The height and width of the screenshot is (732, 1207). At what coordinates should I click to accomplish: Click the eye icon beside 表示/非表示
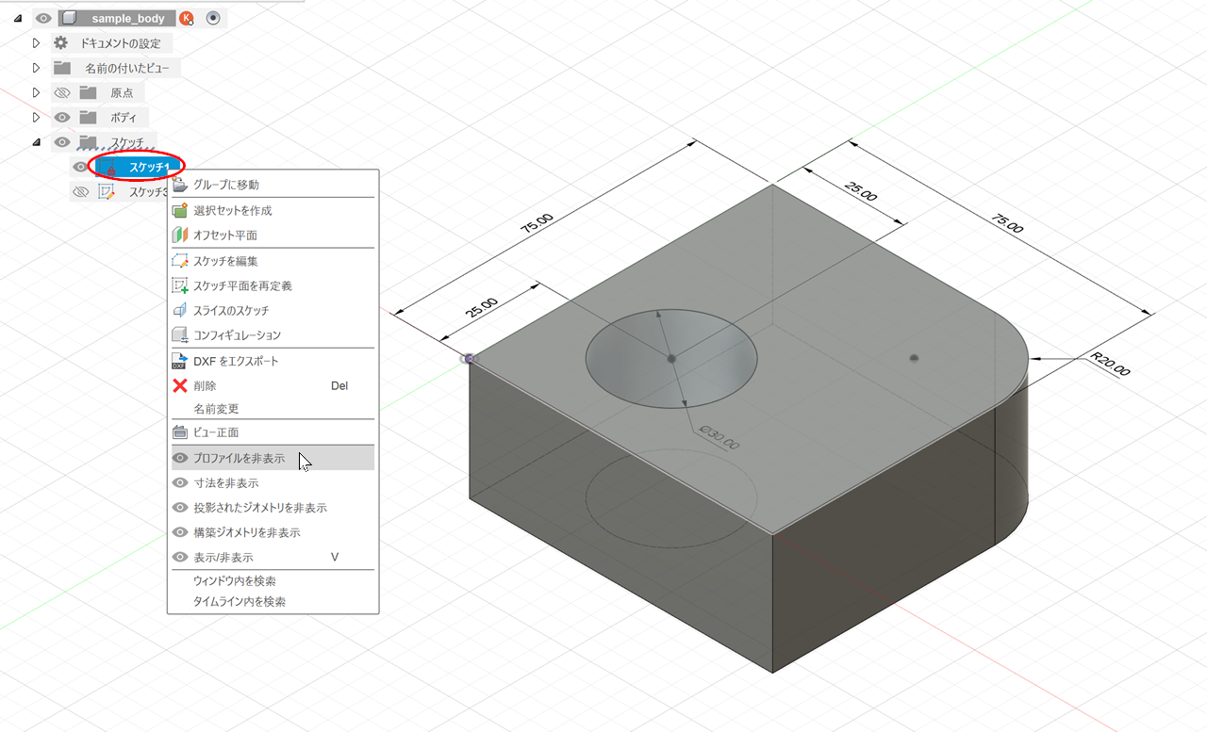(x=180, y=557)
